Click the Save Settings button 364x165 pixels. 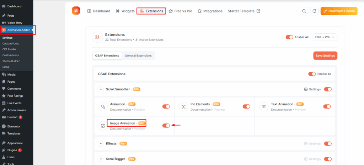click(325, 56)
